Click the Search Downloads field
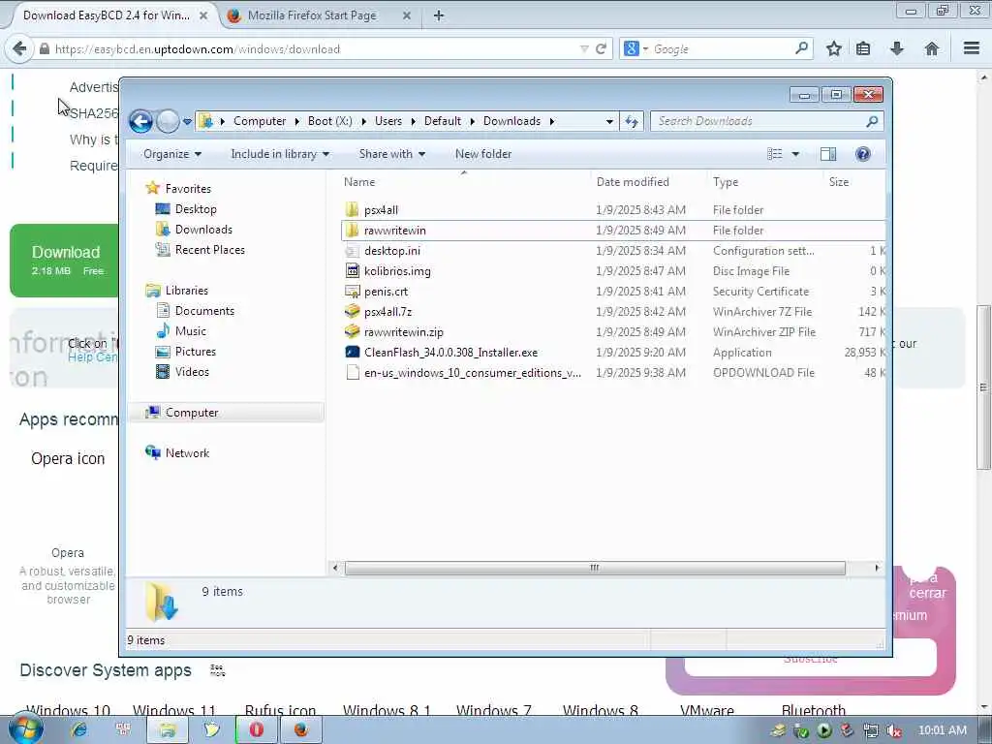The height and width of the screenshot is (744, 992). [766, 121]
